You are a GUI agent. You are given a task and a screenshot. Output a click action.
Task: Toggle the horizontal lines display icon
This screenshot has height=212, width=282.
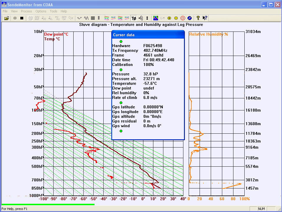tap(93, 18)
